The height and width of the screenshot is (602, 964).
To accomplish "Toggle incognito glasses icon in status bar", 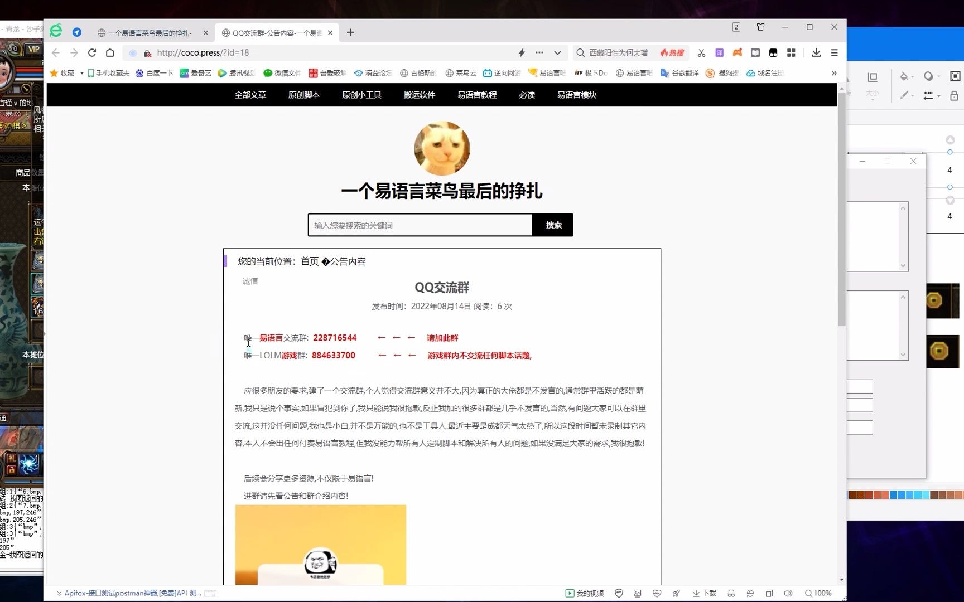I will coord(731,593).
